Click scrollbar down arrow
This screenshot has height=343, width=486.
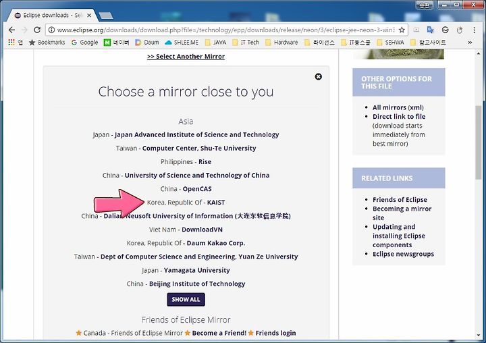pyautogui.click(x=479, y=336)
